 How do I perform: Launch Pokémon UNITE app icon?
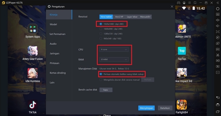pyautogui.click(x=182, y=29)
